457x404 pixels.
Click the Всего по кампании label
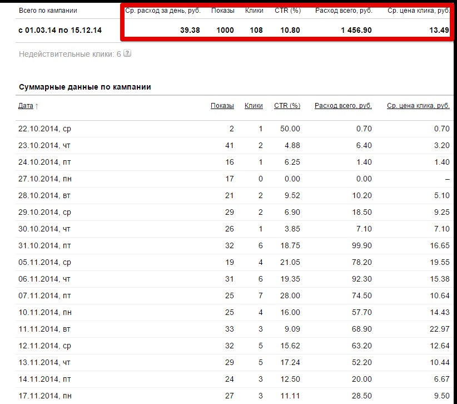[48, 11]
